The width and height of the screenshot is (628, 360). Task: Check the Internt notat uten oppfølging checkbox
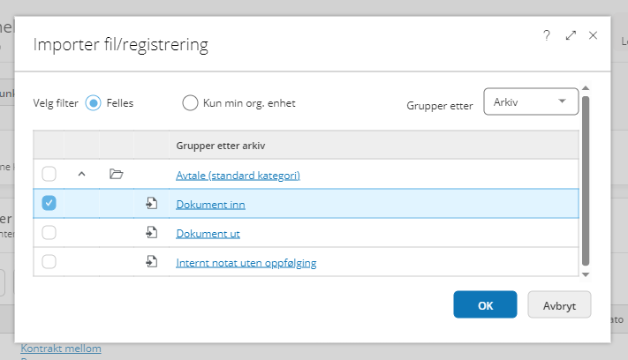(49, 262)
